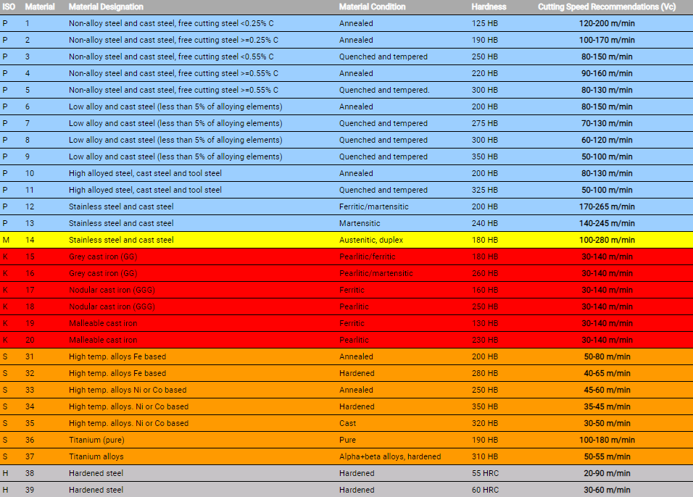
Task: Click 'Malleable cast iron' in material 19 row
Action: [x=103, y=323]
